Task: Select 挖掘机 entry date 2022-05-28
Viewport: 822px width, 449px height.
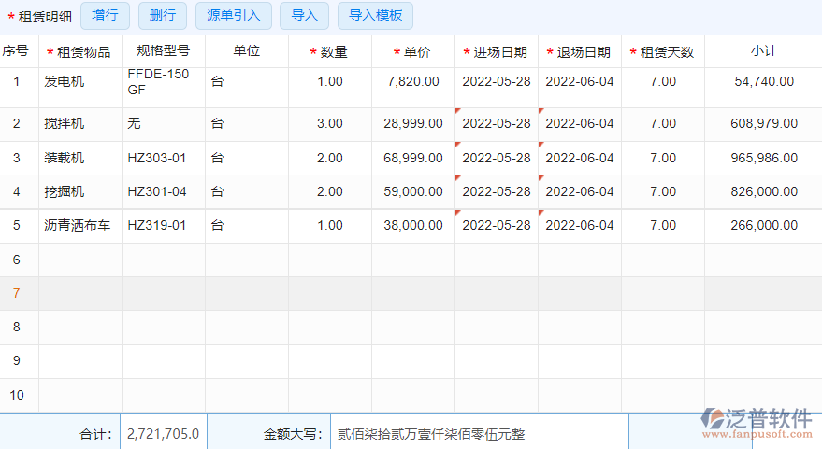Action: coord(497,192)
